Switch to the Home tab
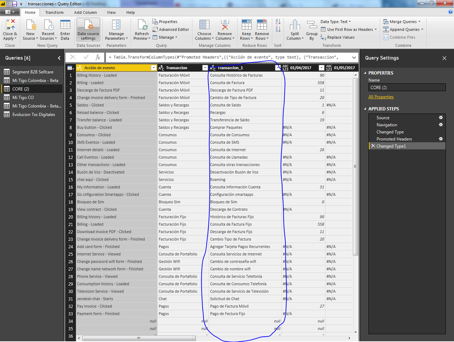454x342 pixels. (x=30, y=12)
